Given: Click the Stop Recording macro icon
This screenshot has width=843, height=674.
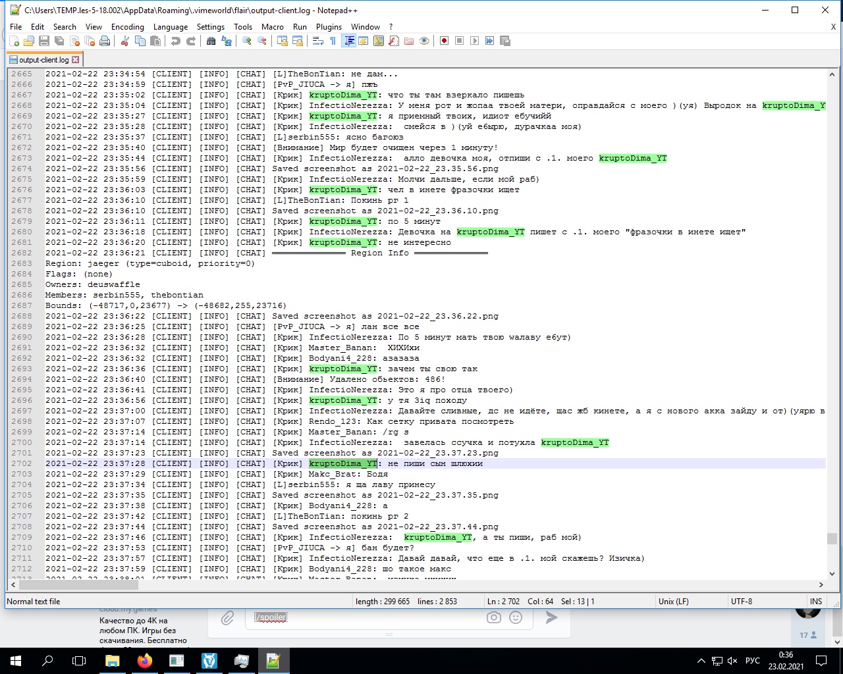Looking at the screenshot, I should pyautogui.click(x=460, y=41).
